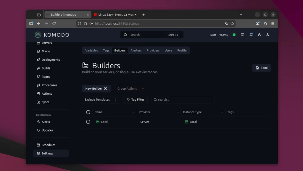Screen dimensions: 303x171
Task: Click the notification bell with the blue badge
Action: coord(251,35)
